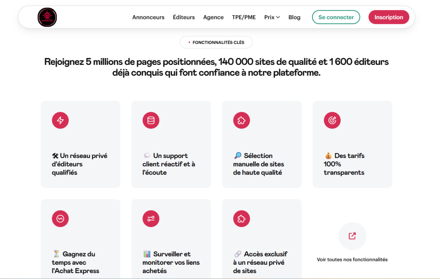Select the Éditeurs navigation entry
The image size is (440, 279).
pyautogui.click(x=184, y=17)
